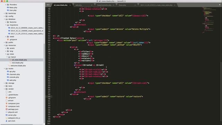Switch to the NewsController.php tab
The image size is (222, 125).
tap(105, 5)
